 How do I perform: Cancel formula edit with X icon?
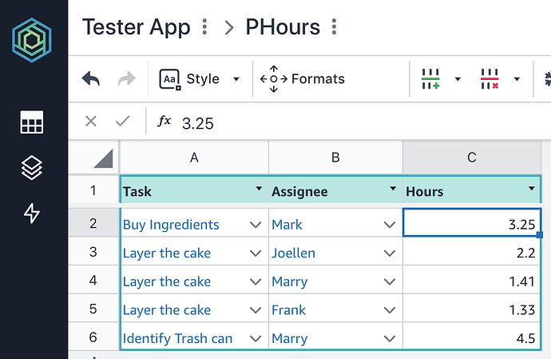[91, 122]
